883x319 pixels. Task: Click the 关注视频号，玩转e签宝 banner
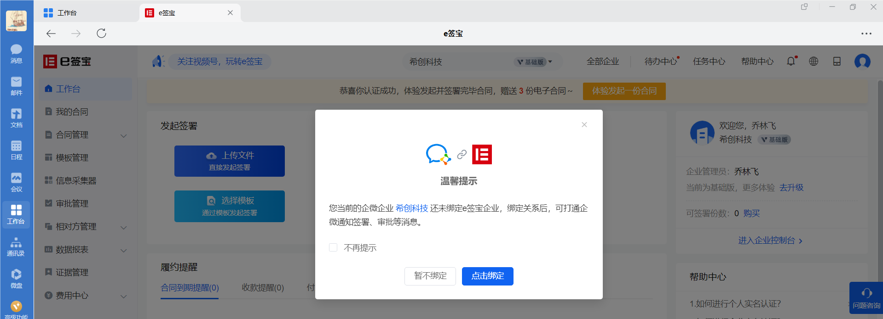[x=220, y=62]
